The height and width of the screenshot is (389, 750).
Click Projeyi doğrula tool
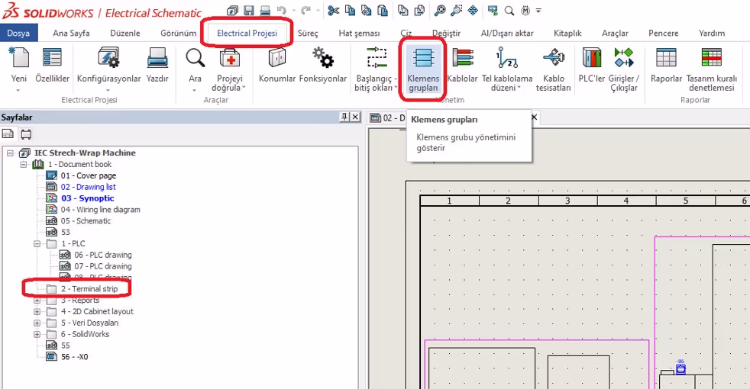pyautogui.click(x=230, y=69)
